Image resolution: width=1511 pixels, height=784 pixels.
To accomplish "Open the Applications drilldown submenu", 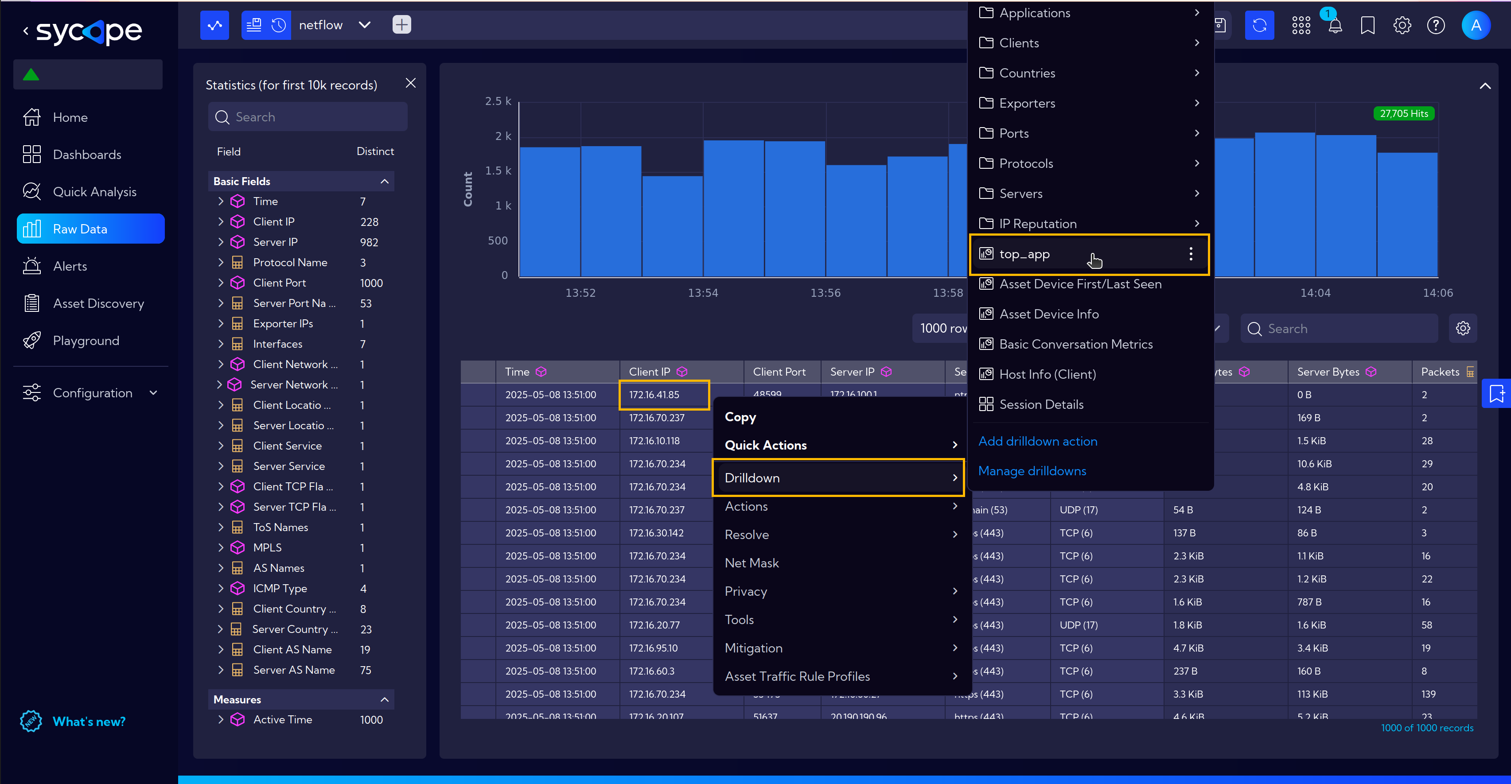I will point(1090,13).
